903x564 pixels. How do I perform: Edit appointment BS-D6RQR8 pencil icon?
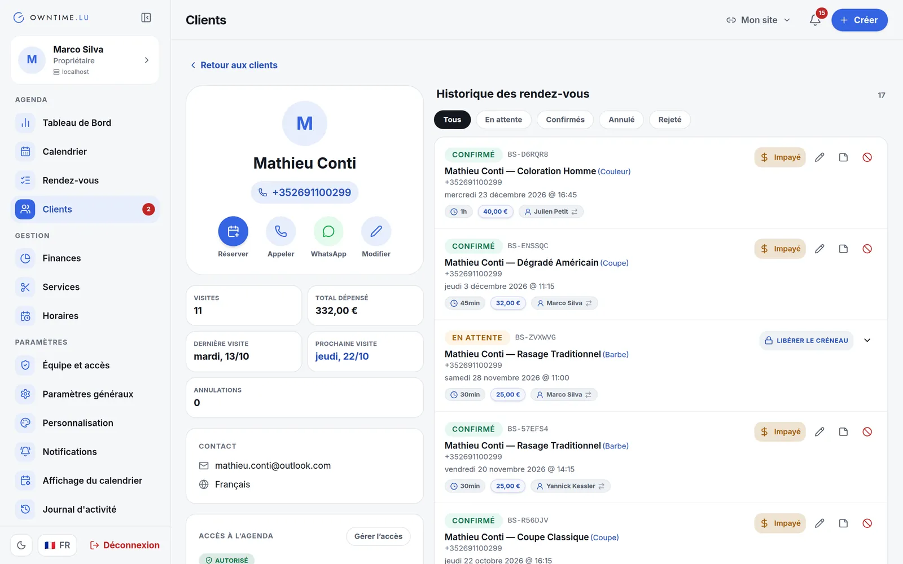point(819,157)
